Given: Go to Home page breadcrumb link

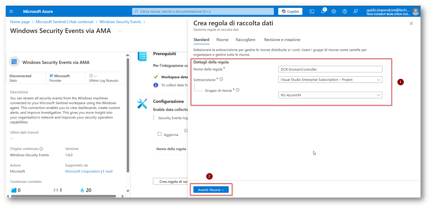Looking at the screenshot, I should click(x=20, y=22).
